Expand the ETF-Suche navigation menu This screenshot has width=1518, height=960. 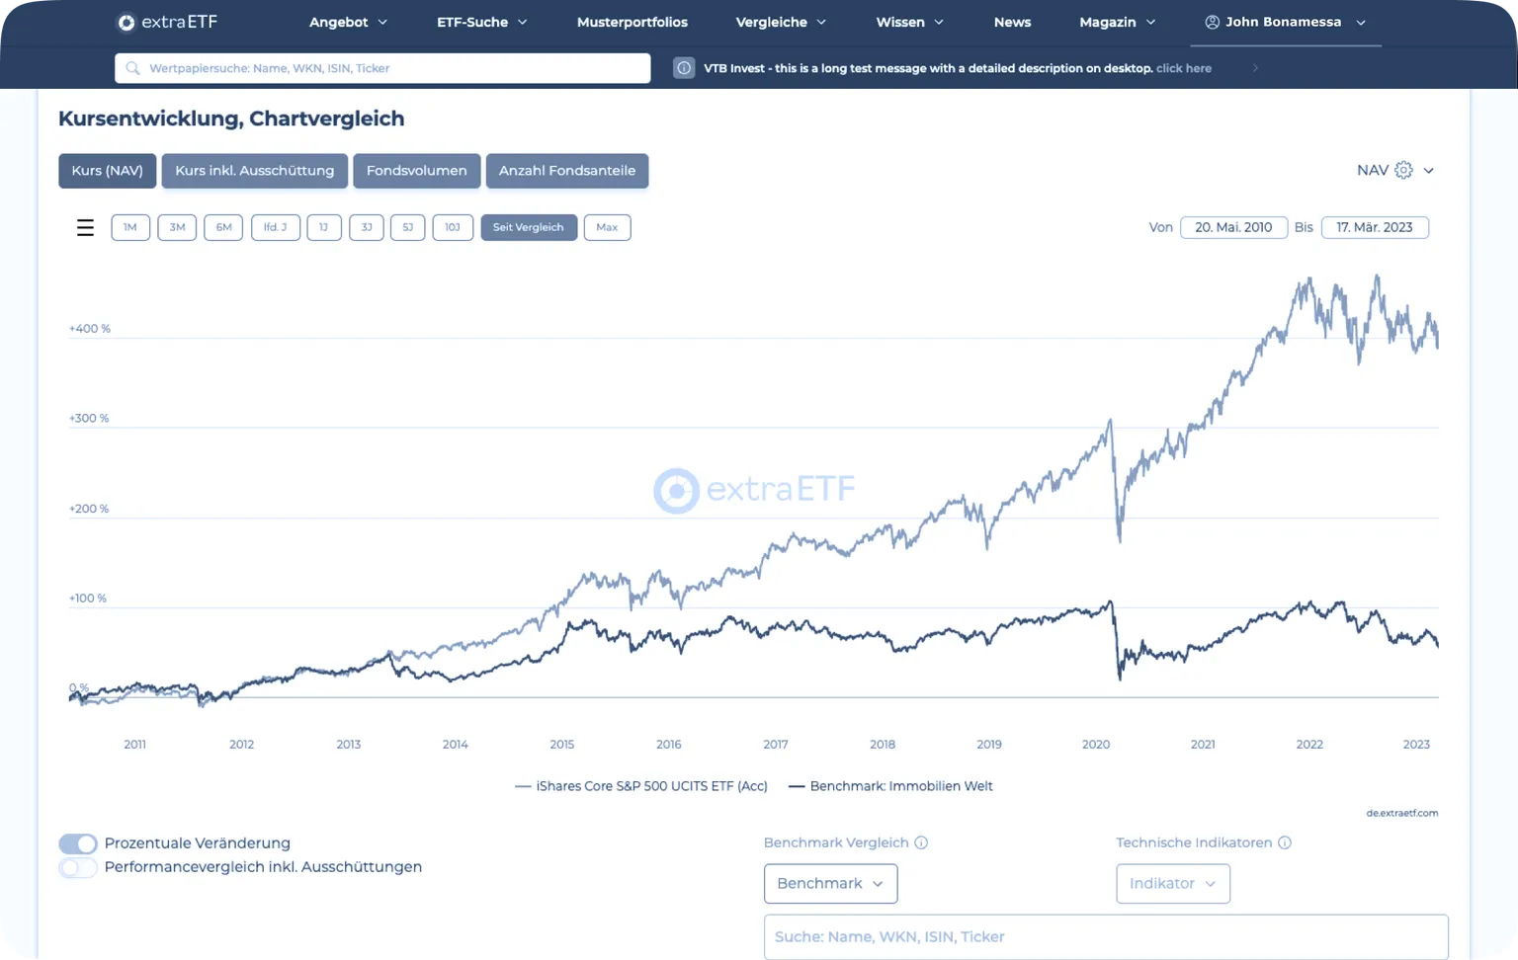(482, 22)
